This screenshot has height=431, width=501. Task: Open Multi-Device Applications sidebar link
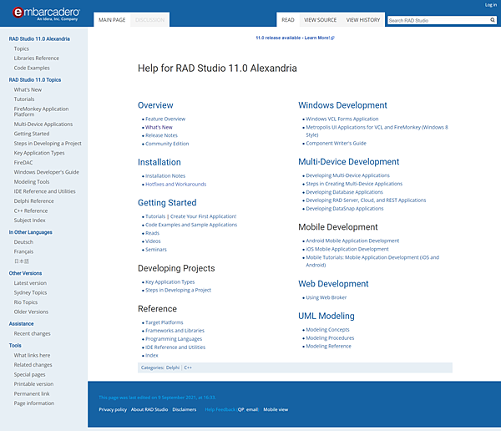coord(43,124)
